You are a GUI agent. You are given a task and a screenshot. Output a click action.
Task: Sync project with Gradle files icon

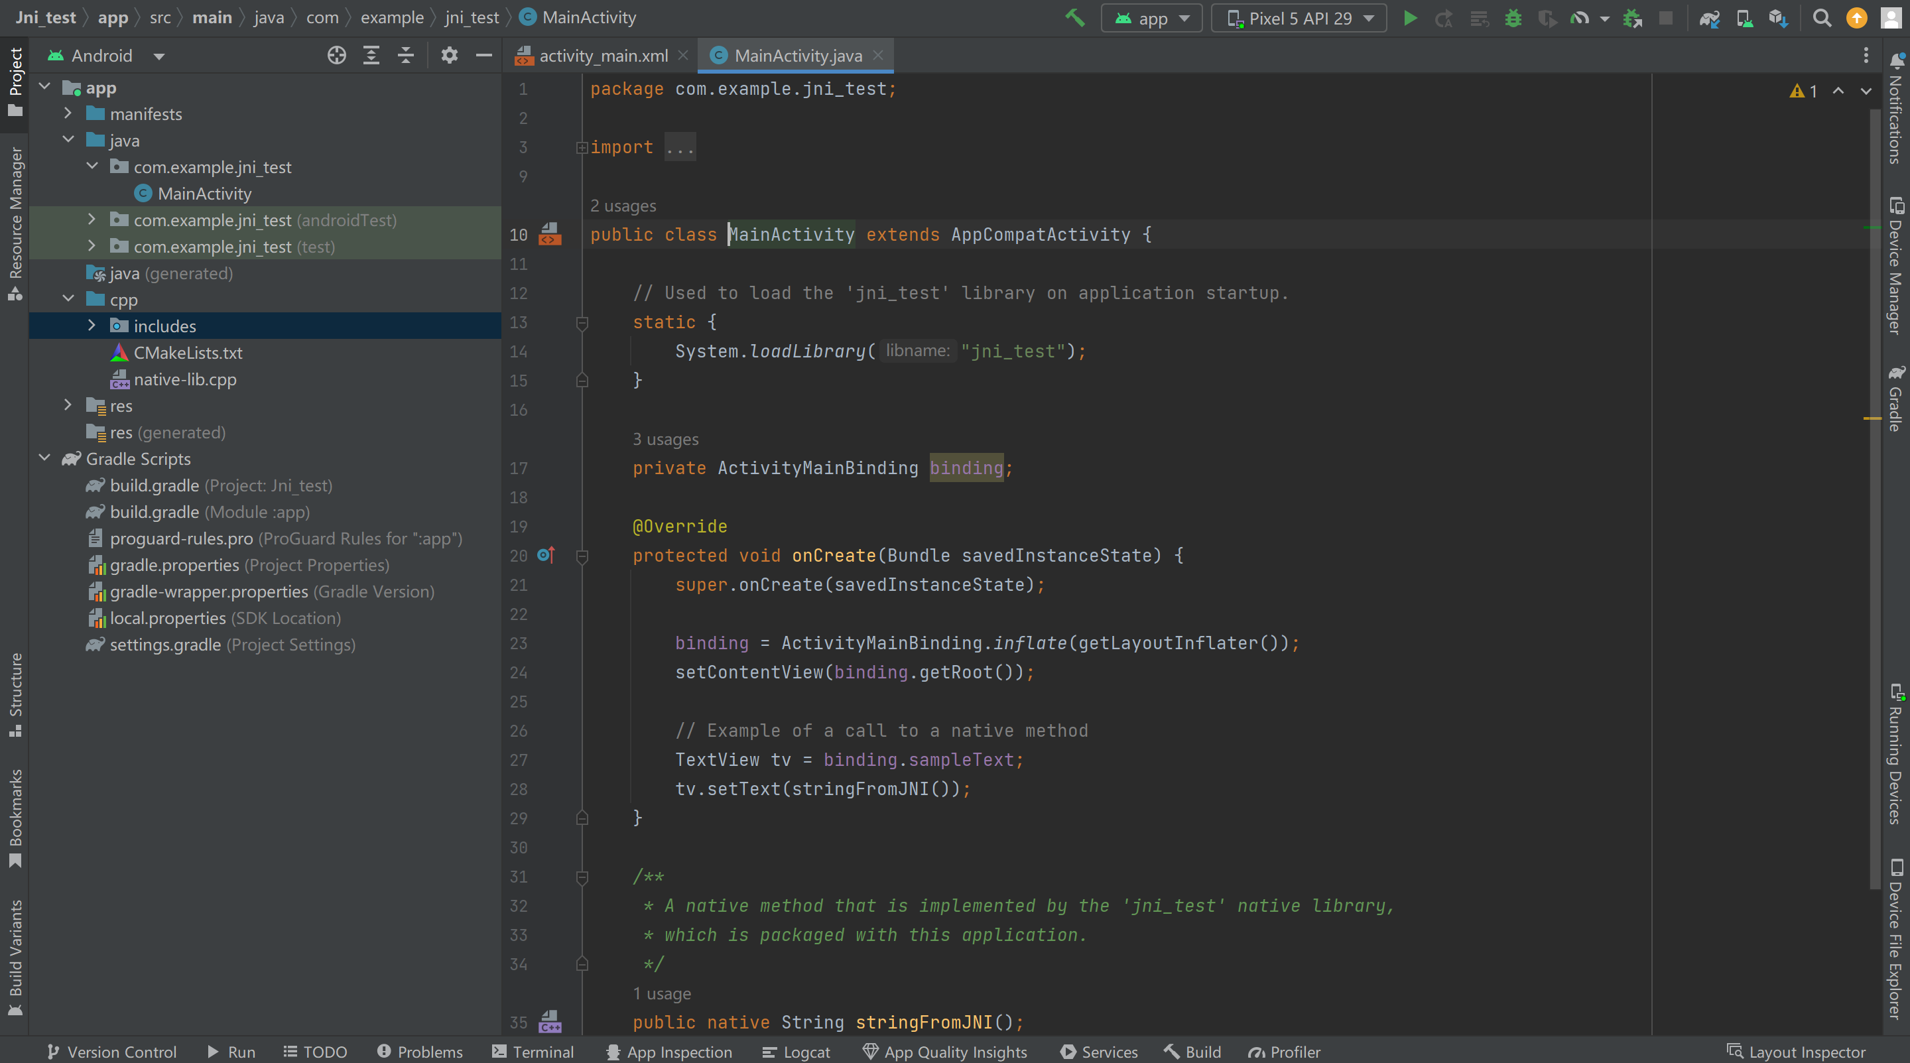[x=1709, y=18]
